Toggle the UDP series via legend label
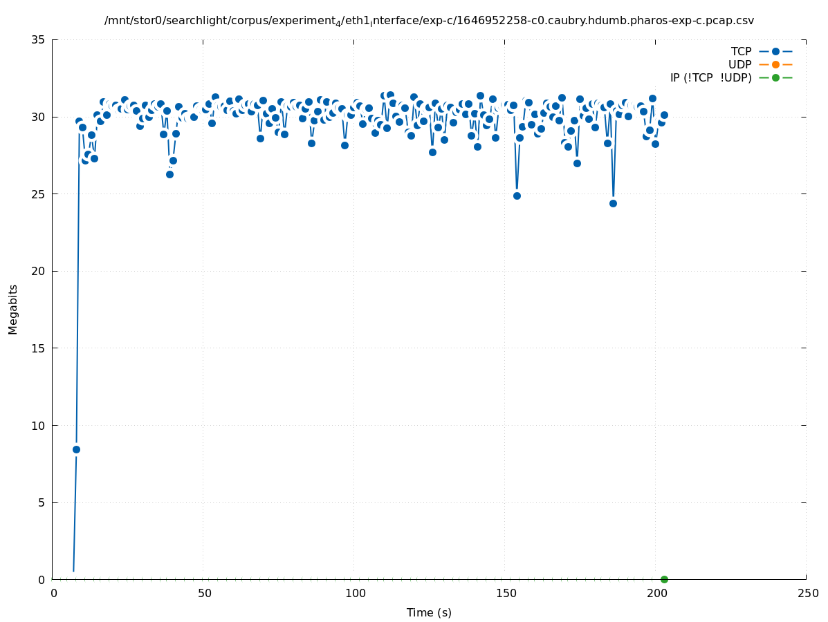Viewport: 828px width, 622px height. pyautogui.click(x=739, y=64)
